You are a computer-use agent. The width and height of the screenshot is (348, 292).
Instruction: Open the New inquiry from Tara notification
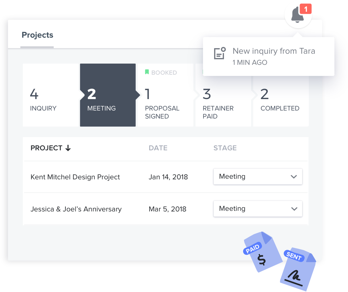click(x=268, y=56)
